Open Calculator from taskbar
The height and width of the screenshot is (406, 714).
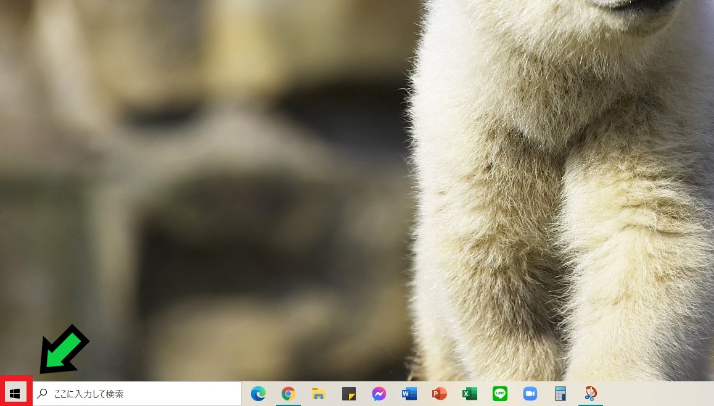pos(560,393)
